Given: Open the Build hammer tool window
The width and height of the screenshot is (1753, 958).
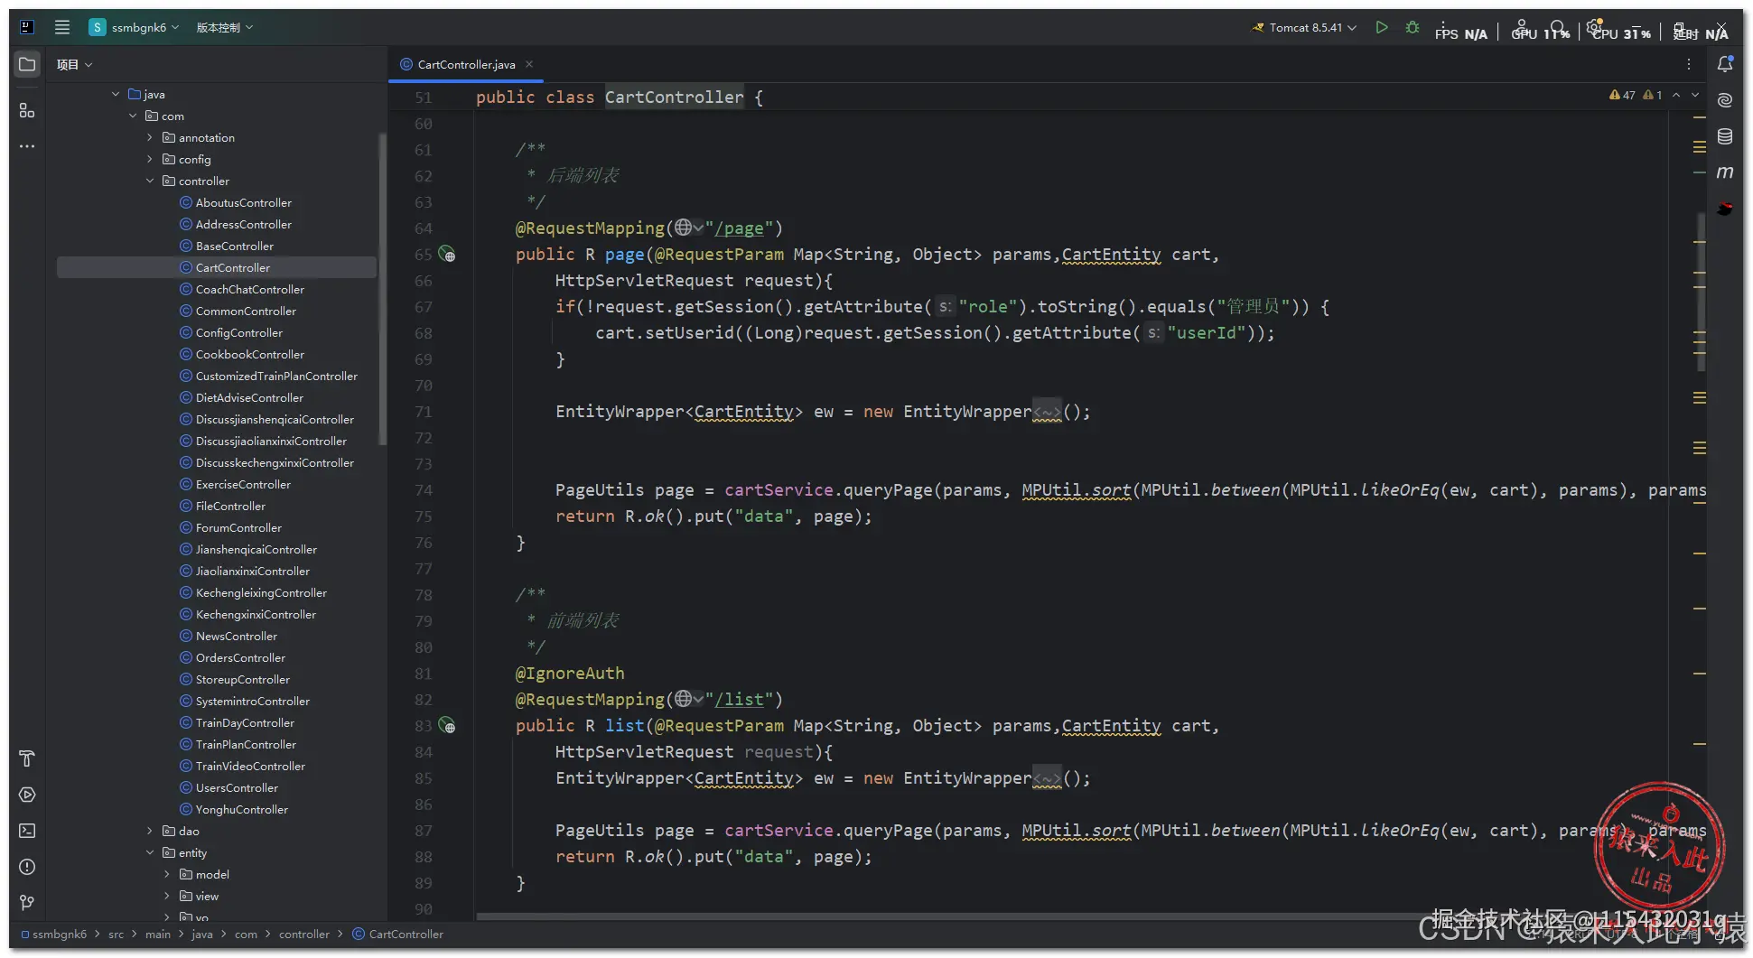Looking at the screenshot, I should click(x=27, y=758).
